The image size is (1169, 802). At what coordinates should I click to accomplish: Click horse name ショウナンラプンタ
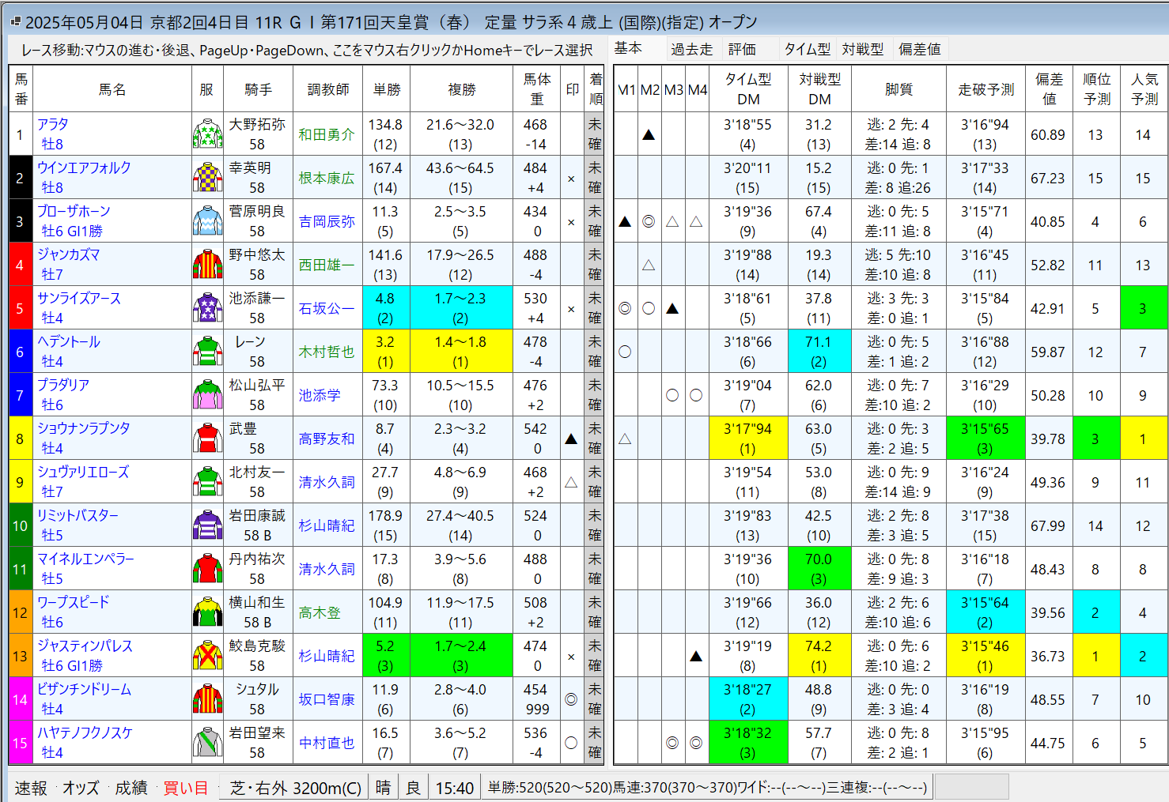tap(83, 428)
